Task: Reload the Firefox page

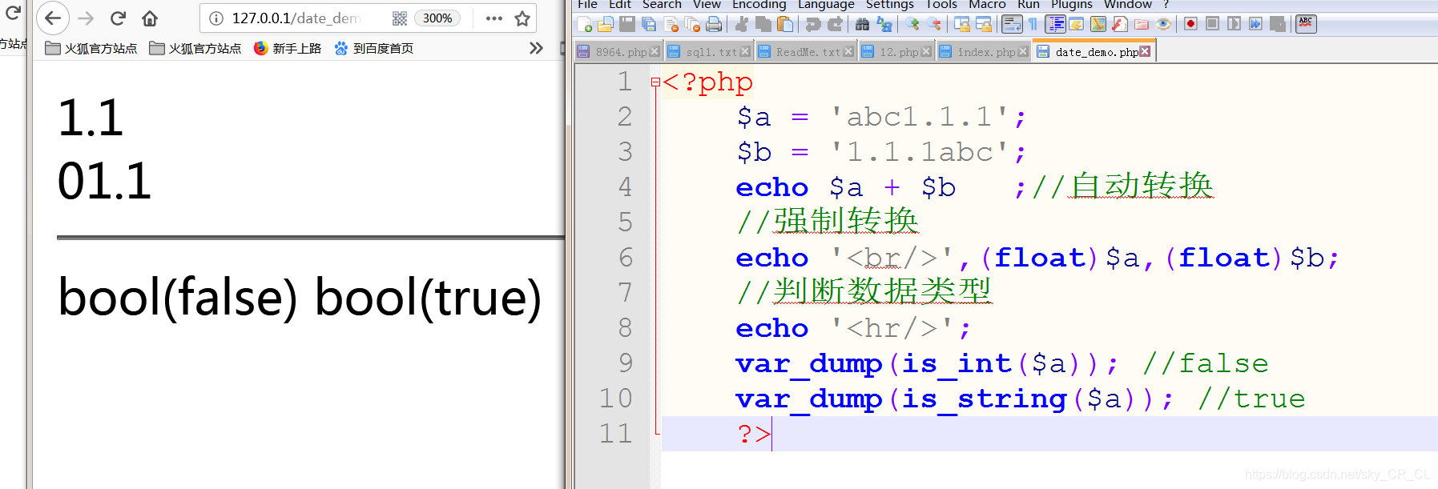Action: [x=118, y=18]
